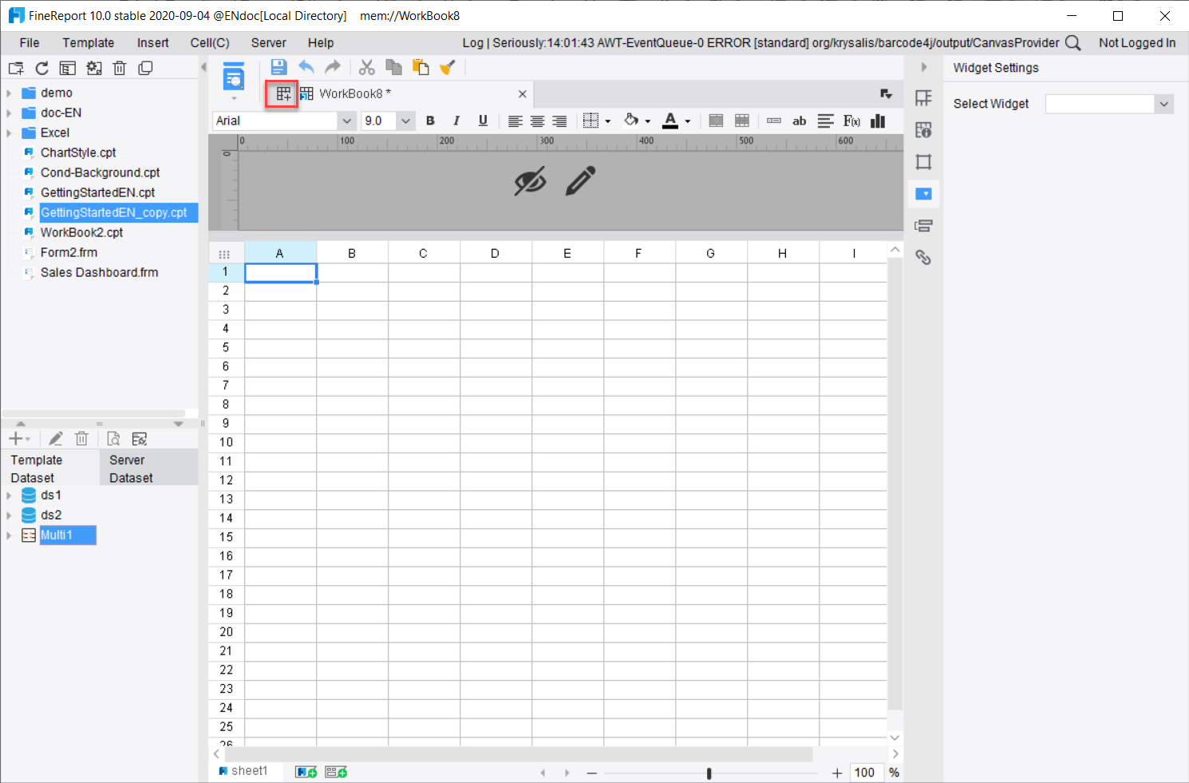Viewport: 1189px width, 783px height.
Task: Click the zoom slider handle
Action: pos(709,773)
